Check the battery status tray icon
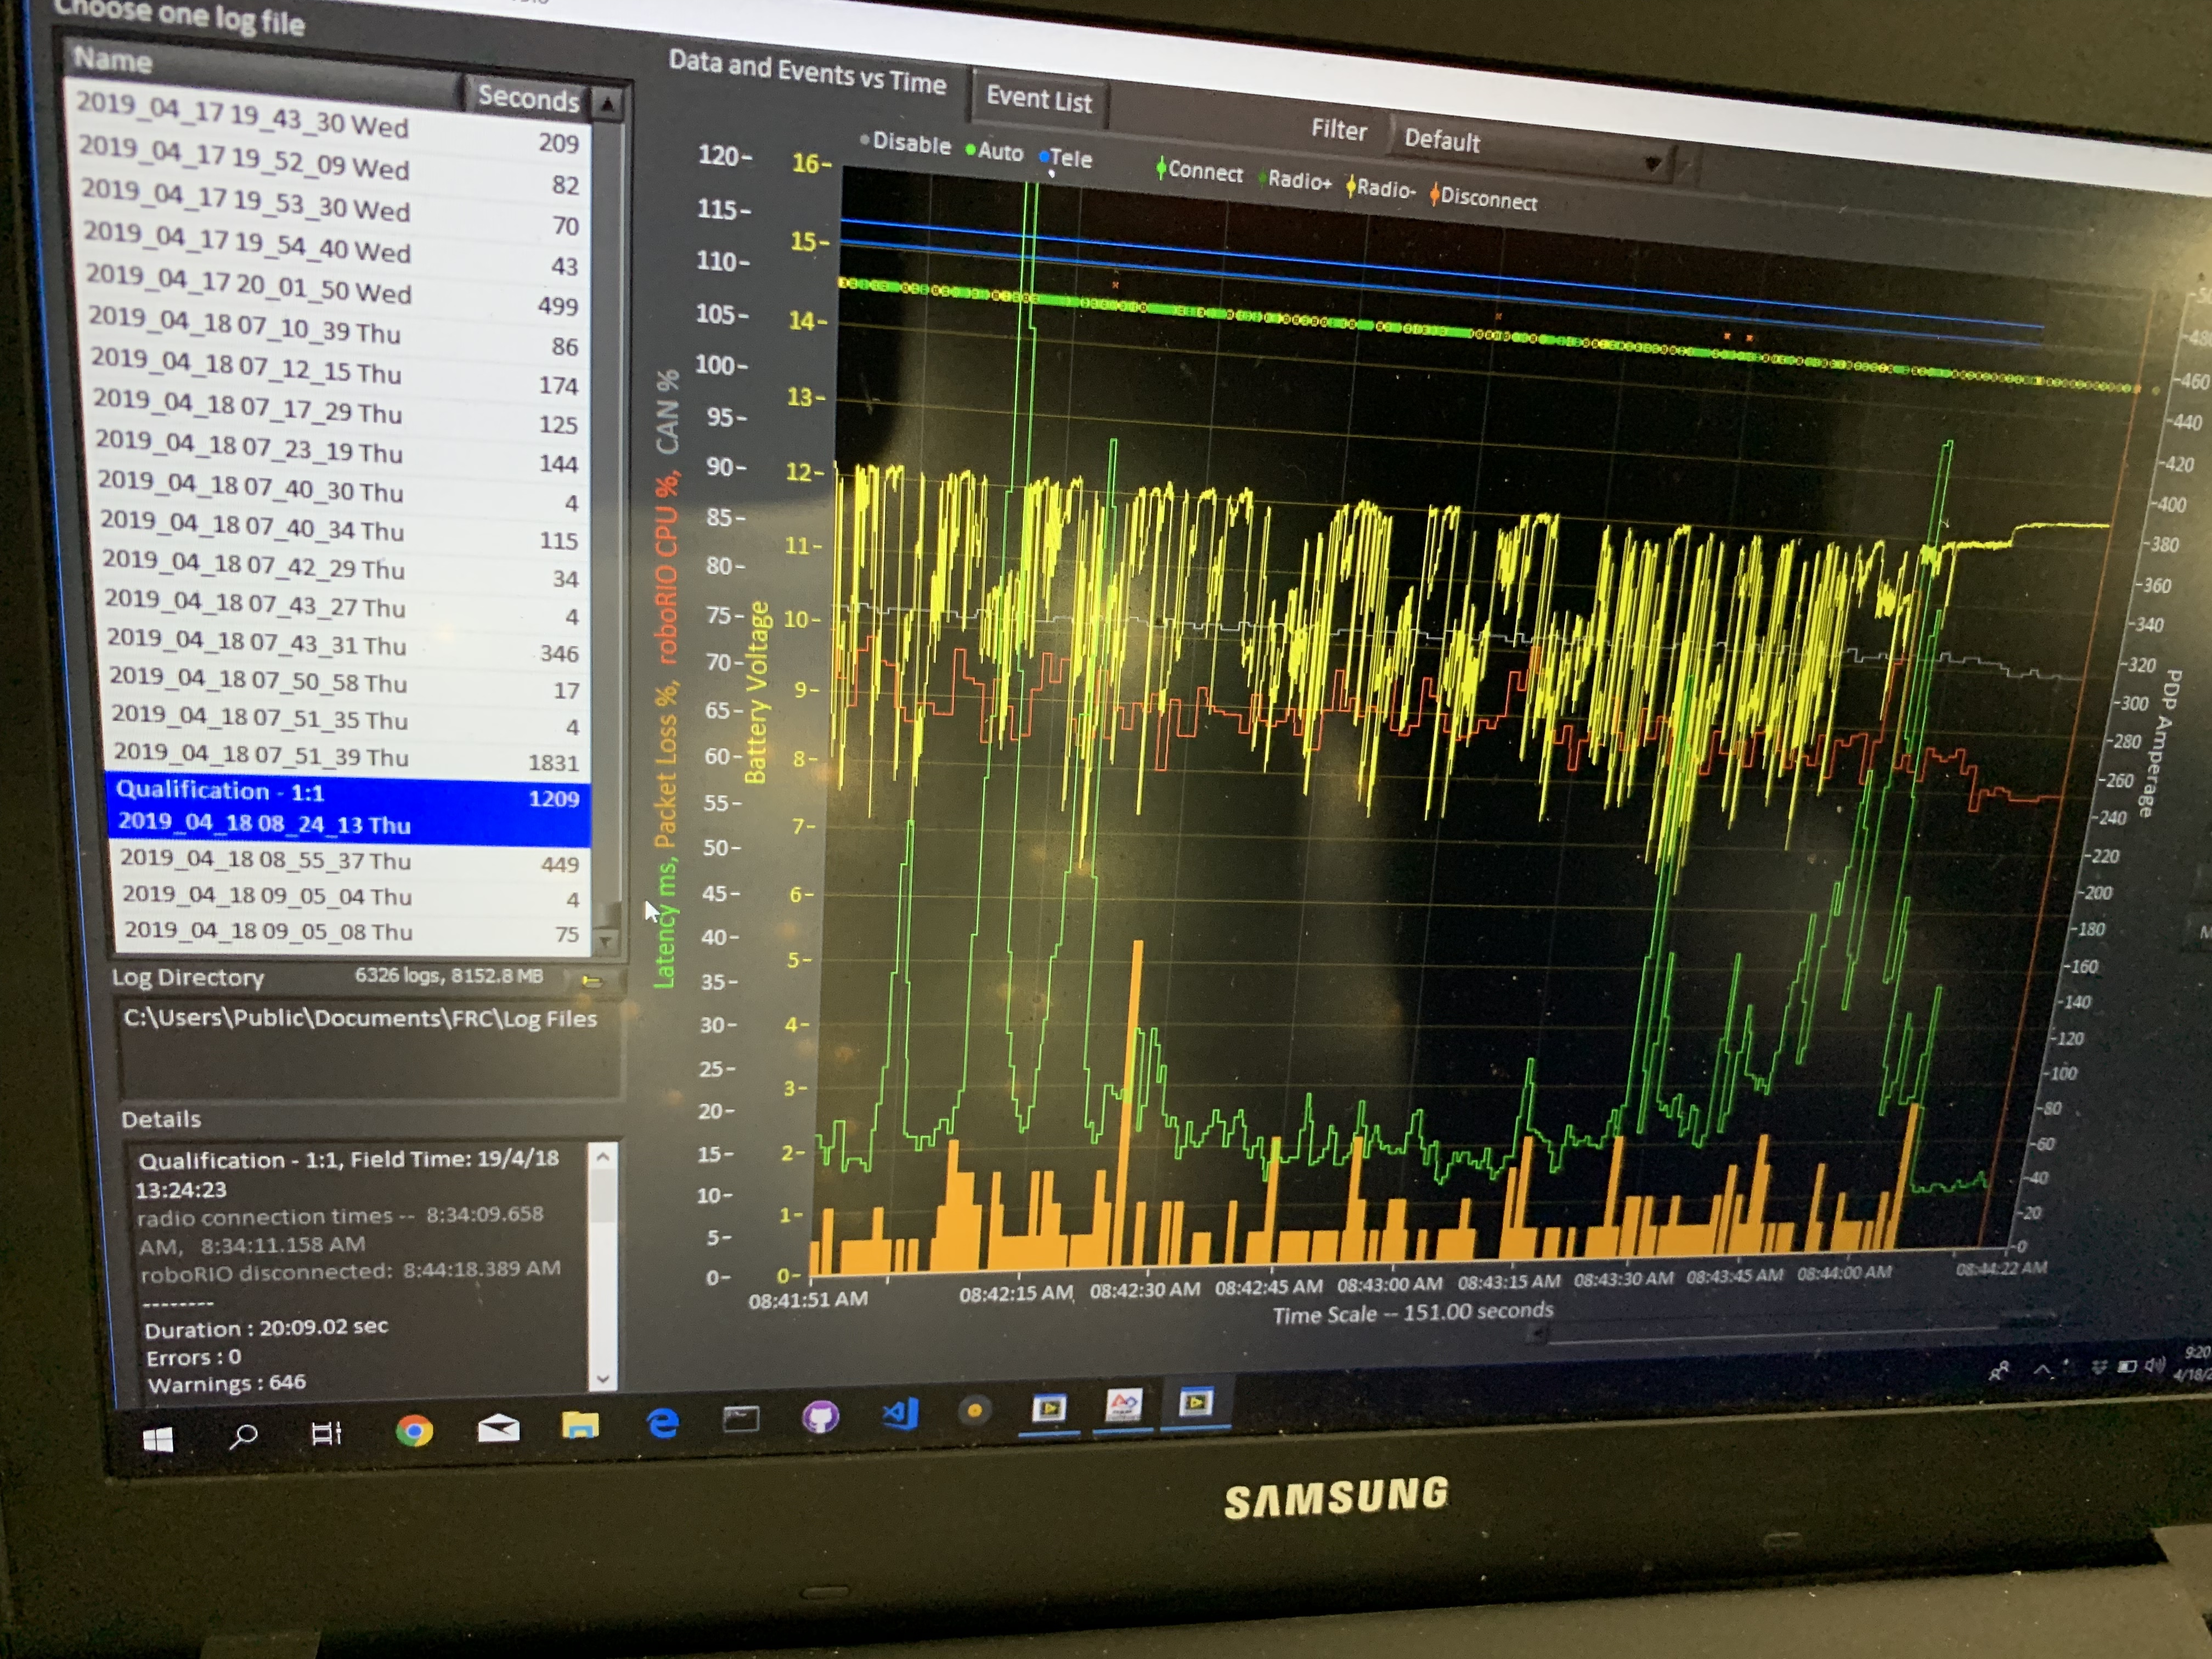 2127,1366
